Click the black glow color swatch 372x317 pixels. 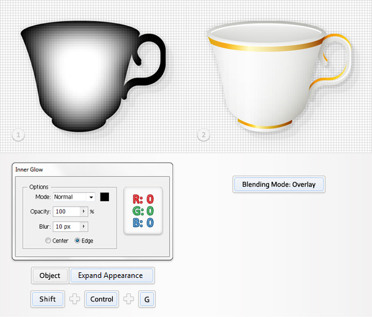click(105, 197)
